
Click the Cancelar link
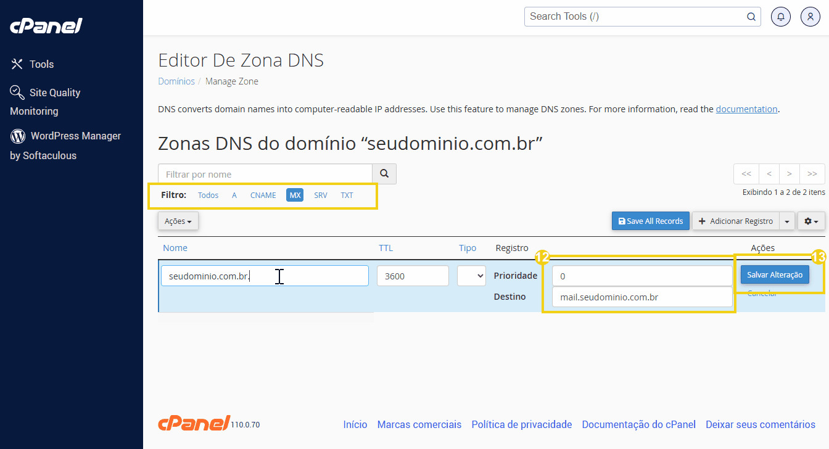(762, 294)
